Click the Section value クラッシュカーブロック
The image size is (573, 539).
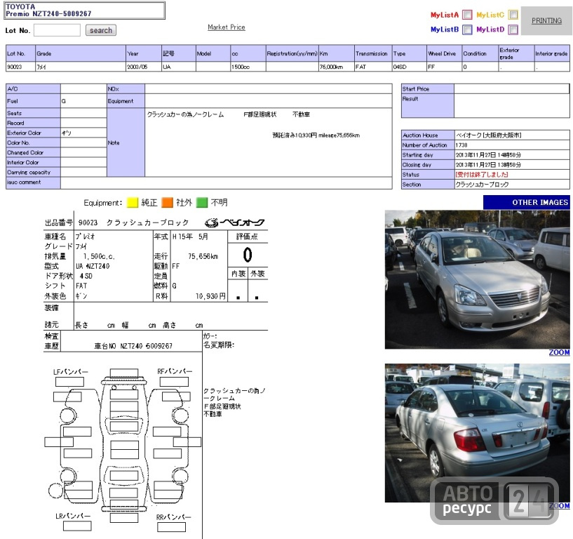[x=482, y=185]
